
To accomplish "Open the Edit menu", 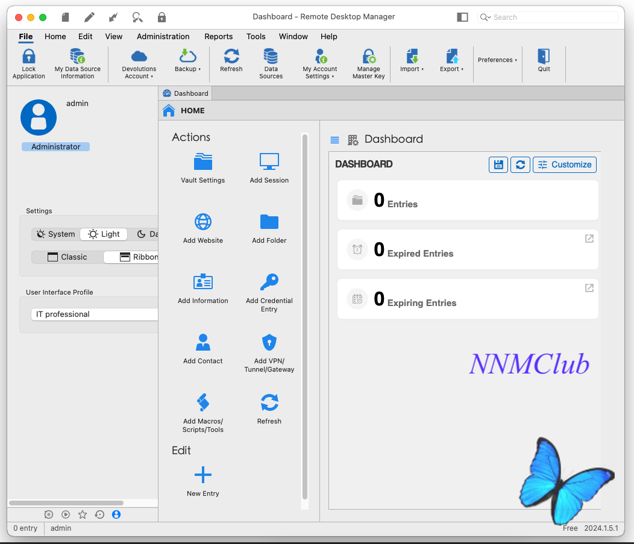I will [x=86, y=36].
